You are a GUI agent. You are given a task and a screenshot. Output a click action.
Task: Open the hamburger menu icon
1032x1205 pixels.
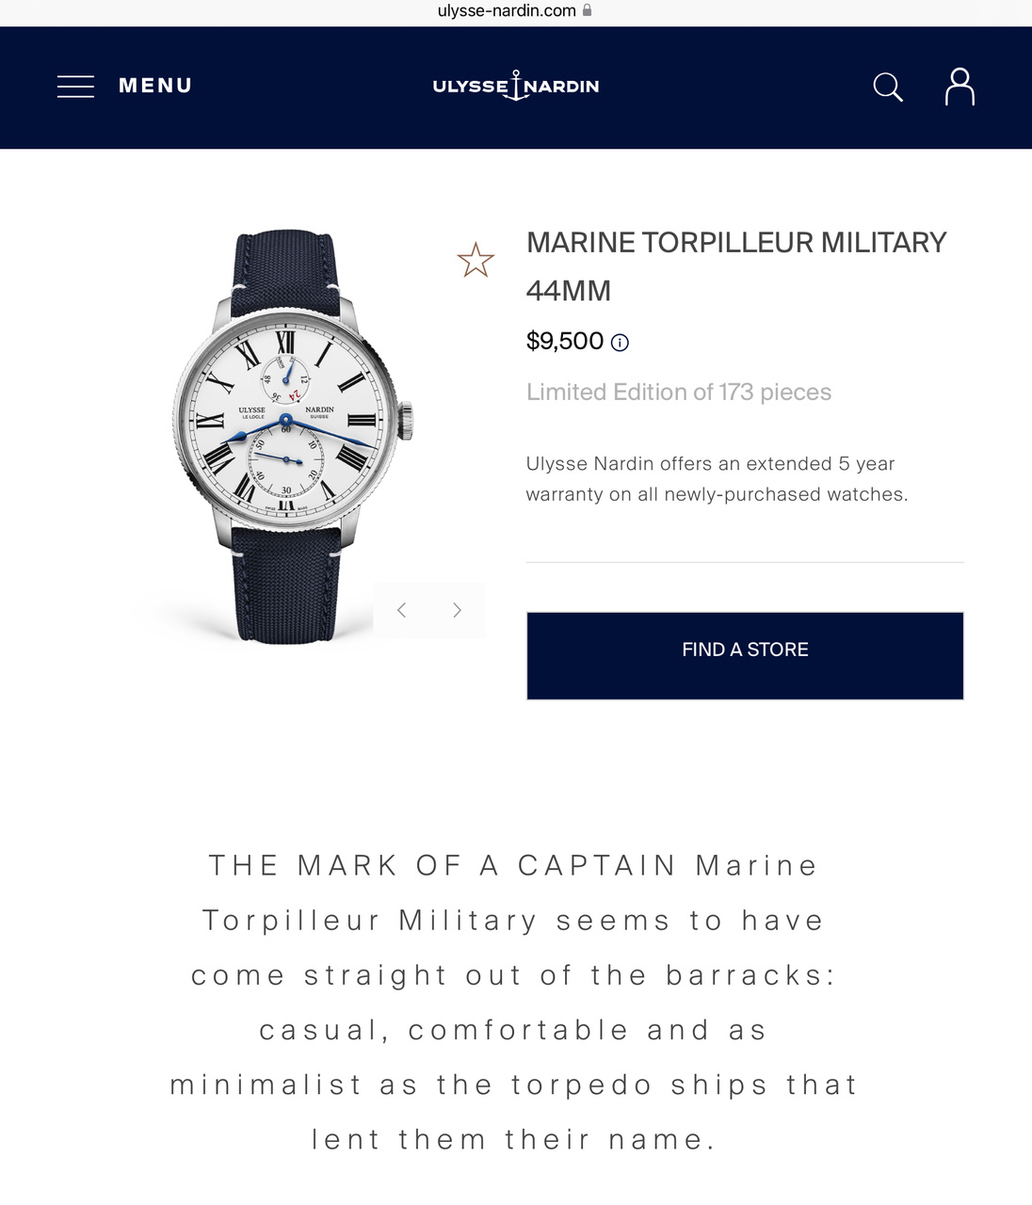click(75, 87)
